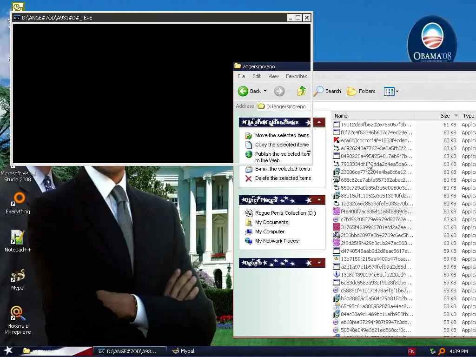Click the icon of file c7fd96205079e9979d827c2e...
The image size is (476, 357).
tap(337, 219)
